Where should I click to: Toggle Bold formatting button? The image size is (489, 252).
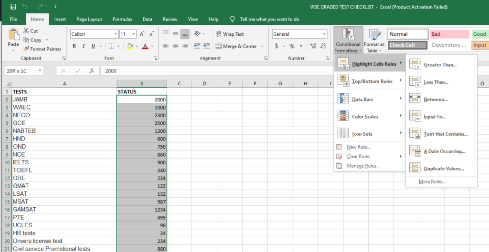[x=74, y=46]
